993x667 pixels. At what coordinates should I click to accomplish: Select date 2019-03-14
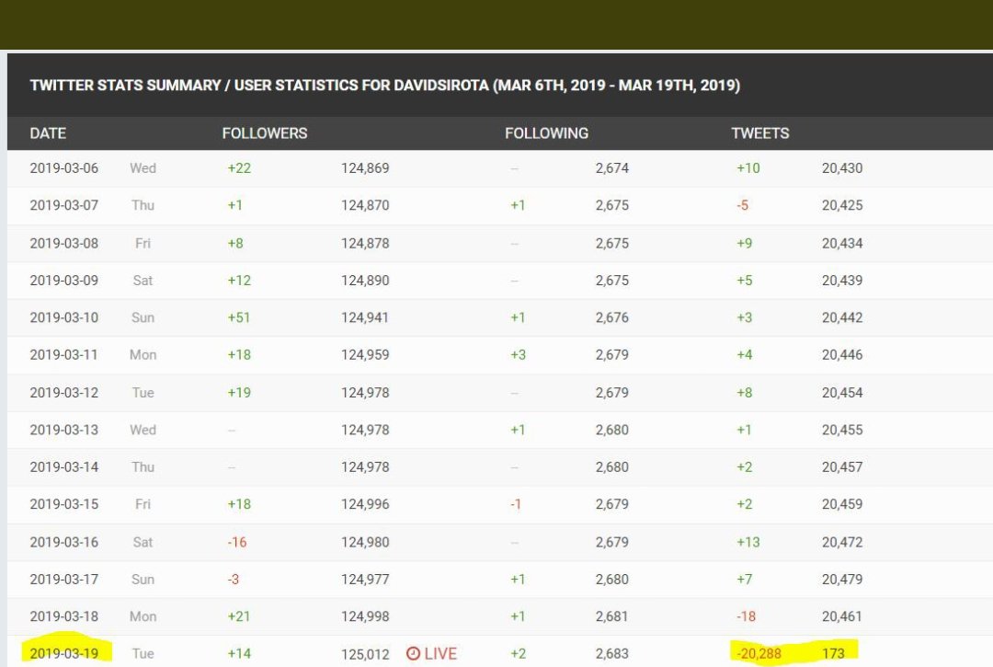point(64,466)
